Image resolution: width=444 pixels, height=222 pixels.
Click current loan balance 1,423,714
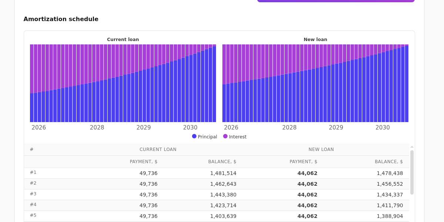tap(223, 205)
